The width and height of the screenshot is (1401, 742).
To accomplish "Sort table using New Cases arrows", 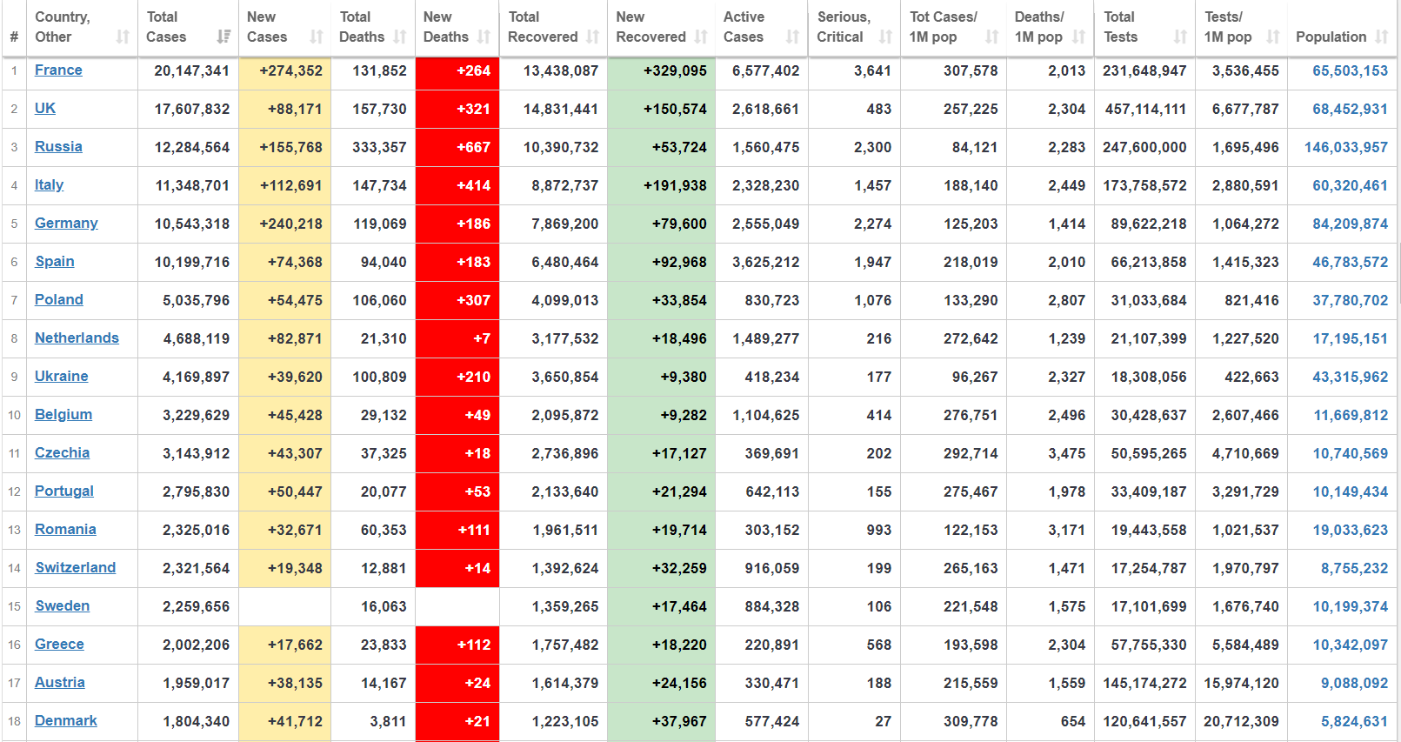I will [x=317, y=37].
